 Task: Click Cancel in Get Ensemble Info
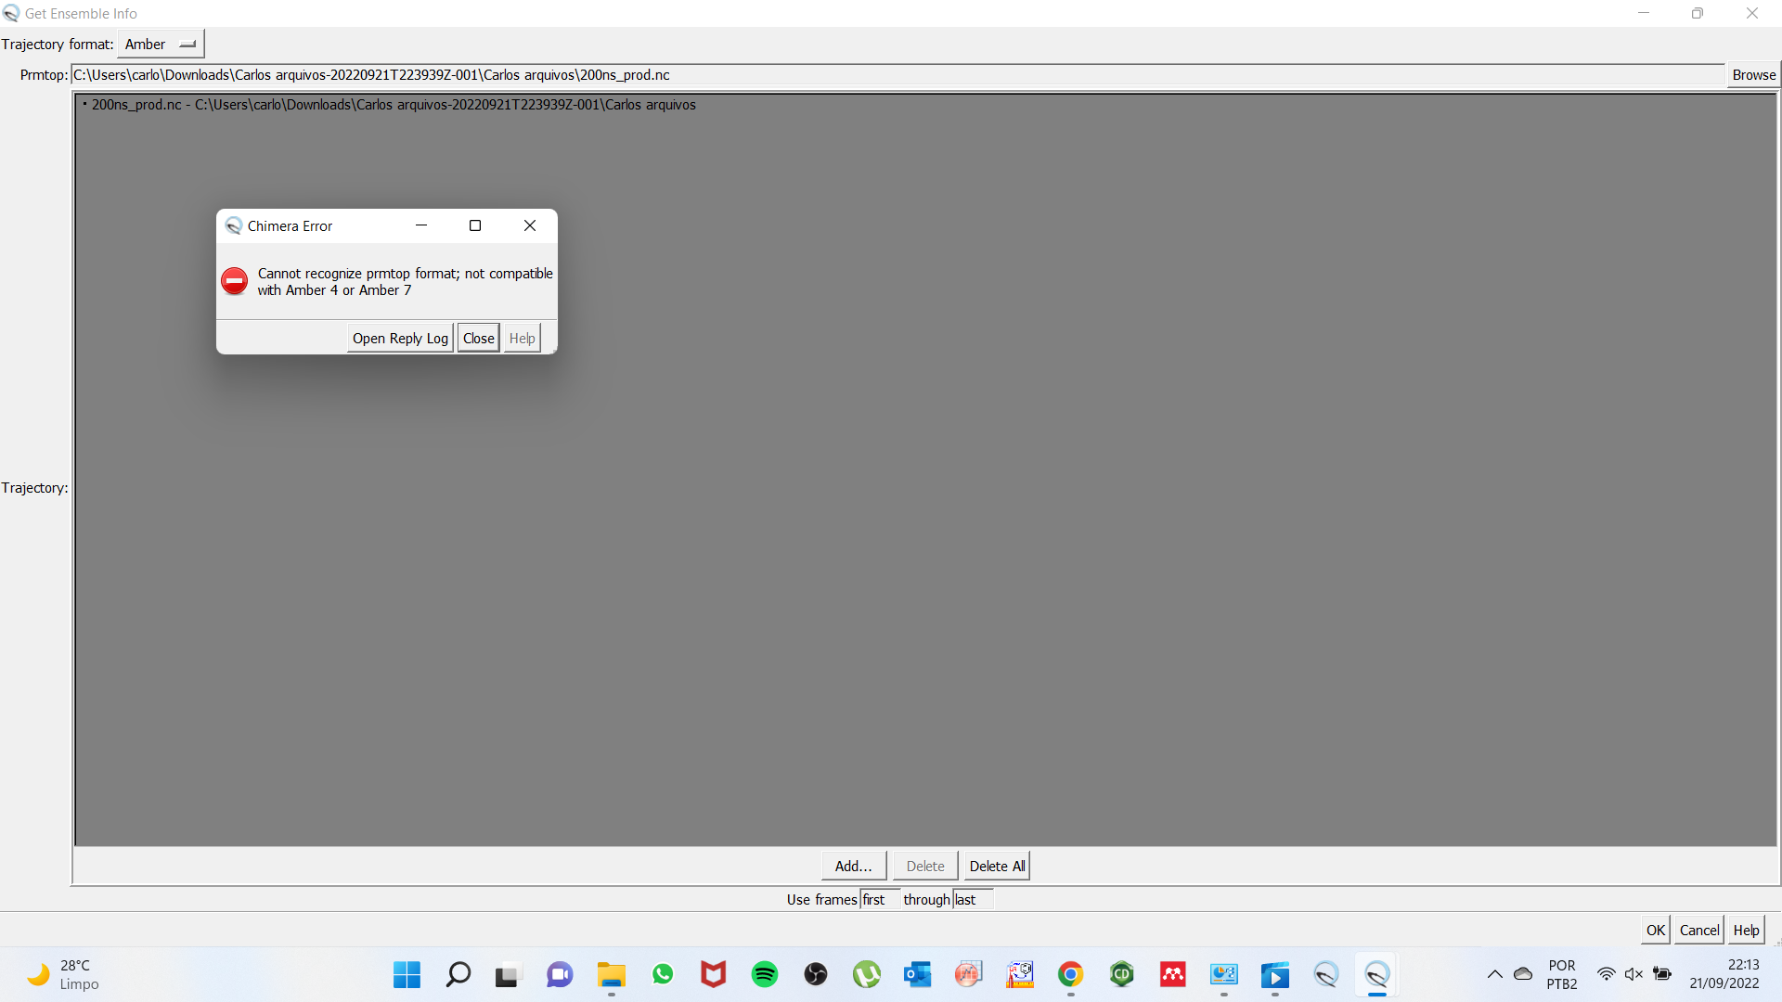1698,931
